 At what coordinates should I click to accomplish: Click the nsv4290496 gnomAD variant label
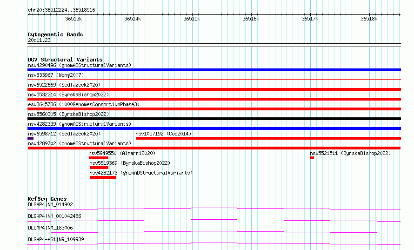click(x=80, y=65)
